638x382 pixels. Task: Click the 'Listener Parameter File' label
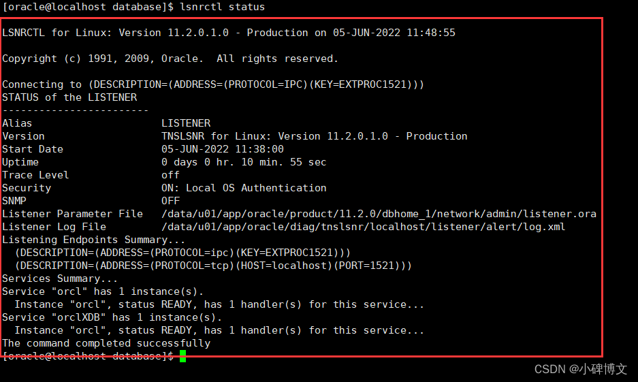click(72, 214)
